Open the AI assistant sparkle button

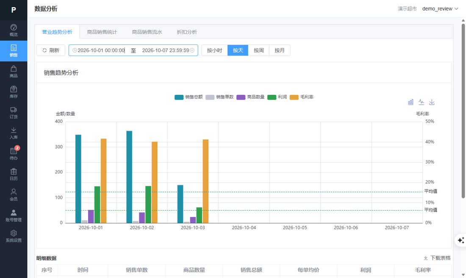[x=460, y=240]
